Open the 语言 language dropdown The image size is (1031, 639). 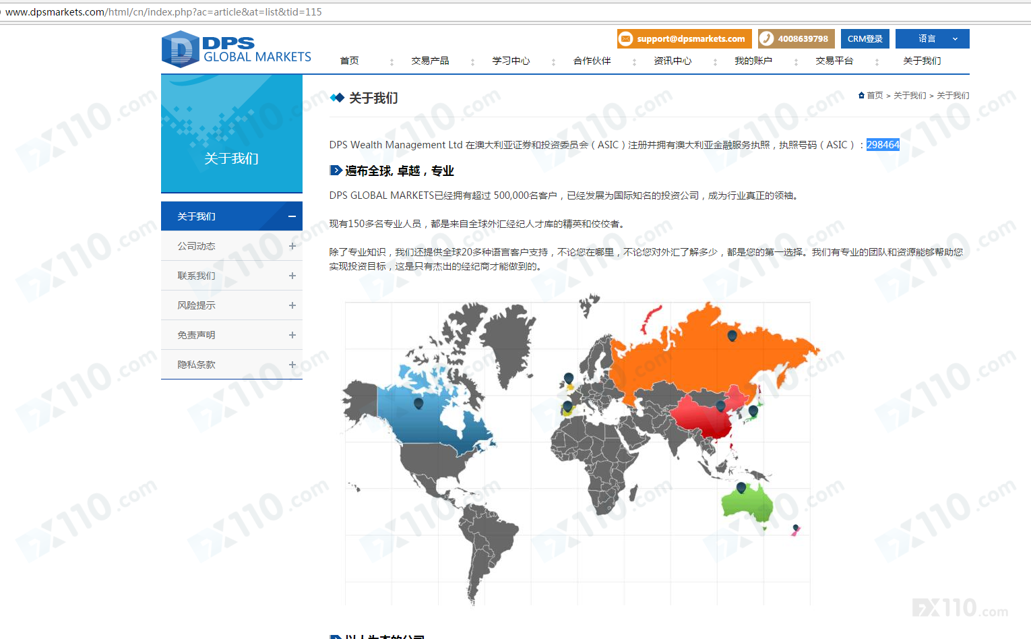[x=932, y=39]
